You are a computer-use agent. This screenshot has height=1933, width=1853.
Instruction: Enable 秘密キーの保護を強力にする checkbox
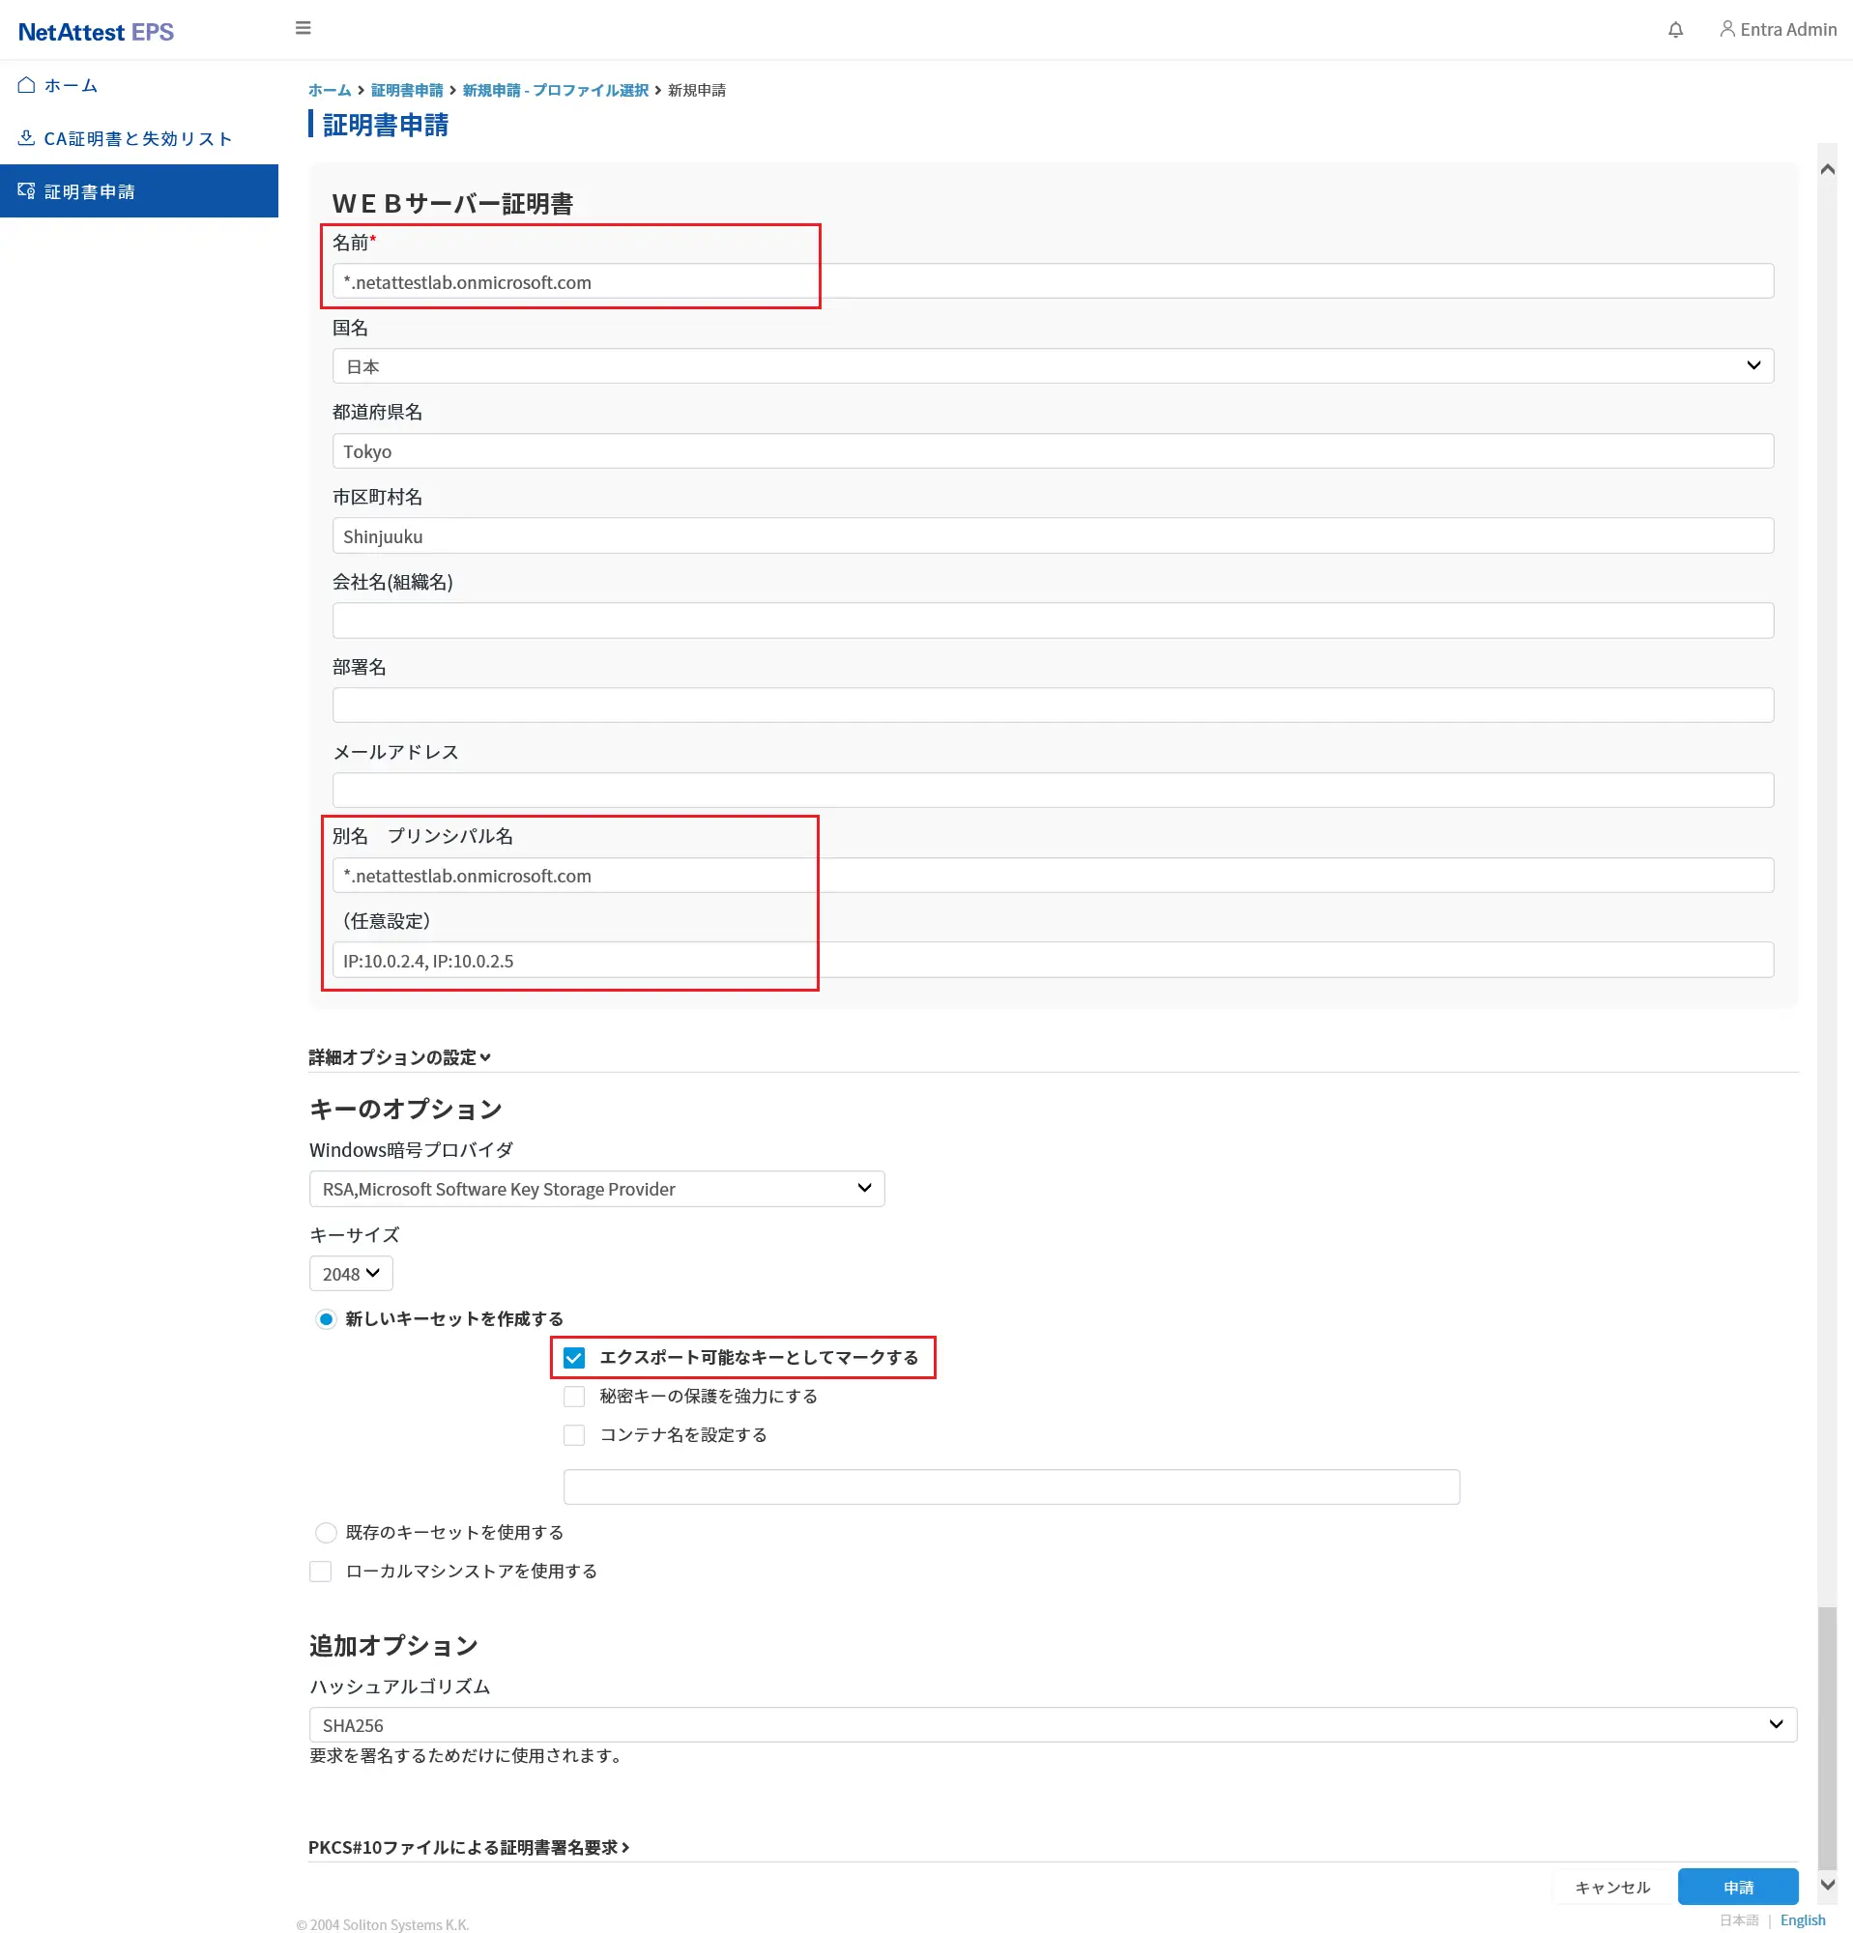click(574, 1397)
